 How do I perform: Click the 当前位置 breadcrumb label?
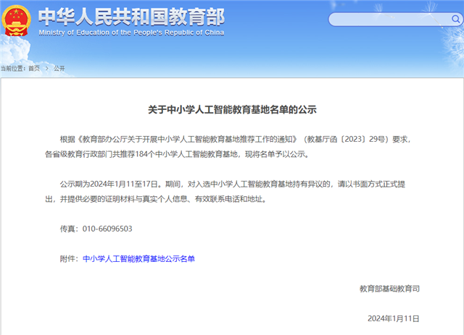(x=12, y=68)
